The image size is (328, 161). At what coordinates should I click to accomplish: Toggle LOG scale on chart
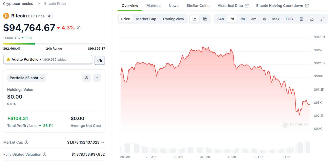click(x=289, y=19)
